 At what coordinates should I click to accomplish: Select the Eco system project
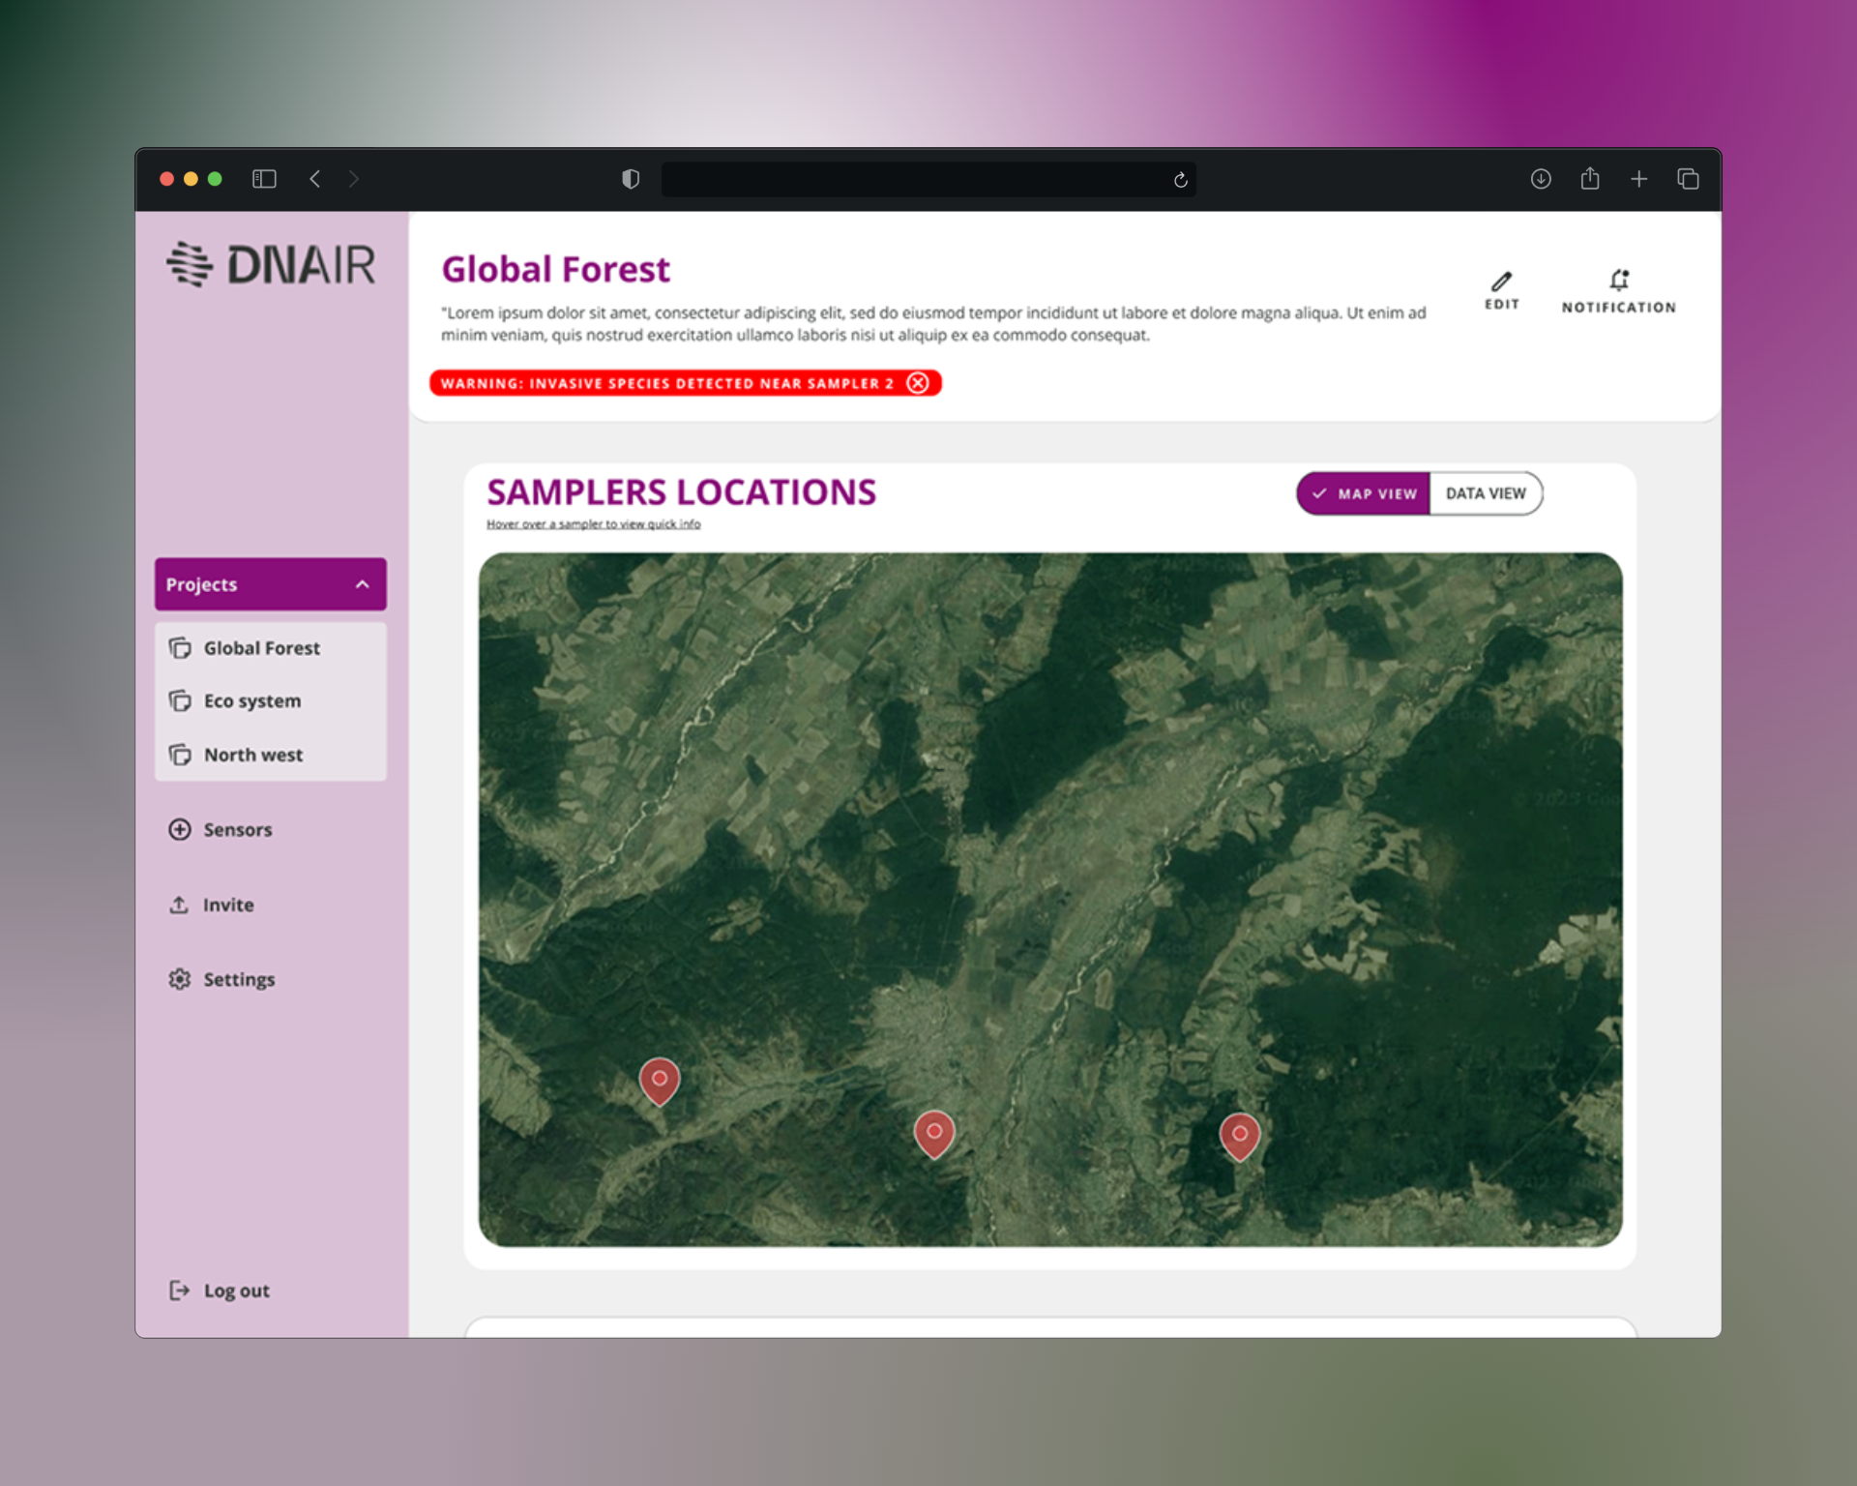[251, 700]
